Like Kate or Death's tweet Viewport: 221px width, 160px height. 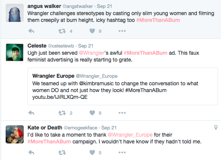tap(92, 152)
